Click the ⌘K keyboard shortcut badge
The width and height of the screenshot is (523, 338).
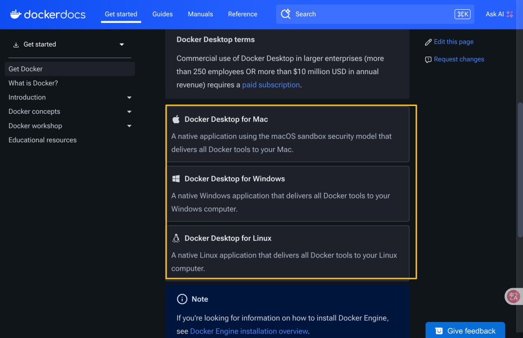click(462, 14)
